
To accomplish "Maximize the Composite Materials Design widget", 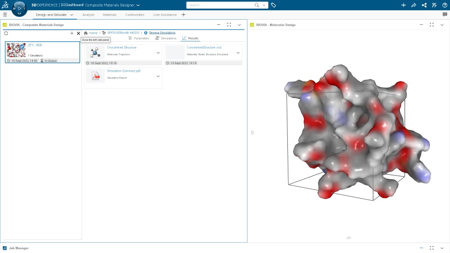I will click(x=229, y=25).
